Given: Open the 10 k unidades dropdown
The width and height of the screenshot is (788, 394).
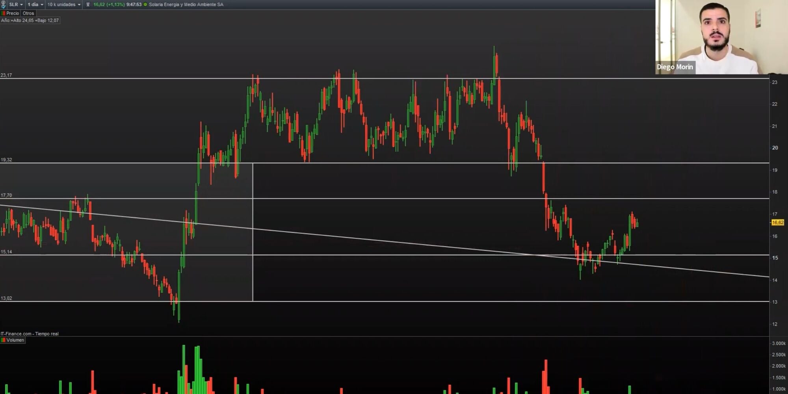Looking at the screenshot, I should [64, 5].
